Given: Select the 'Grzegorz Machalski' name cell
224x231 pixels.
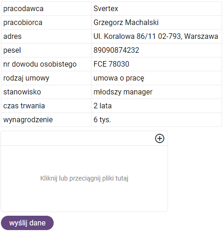Looking at the screenshot, I should [156, 23].
